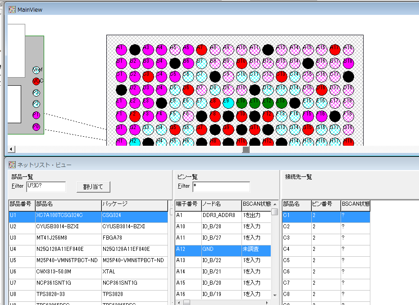419x305 pixels.
Task: Click the solid cyan pin E9
Action: coord(228,103)
